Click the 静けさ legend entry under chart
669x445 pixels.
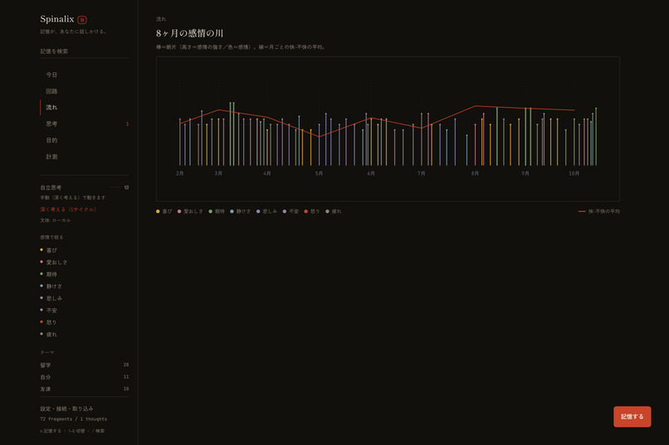[x=241, y=211]
